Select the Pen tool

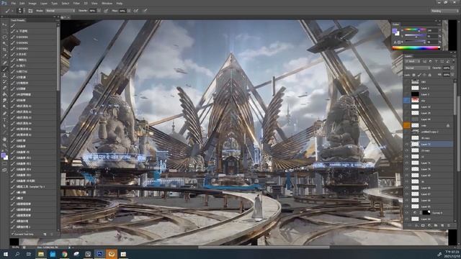click(4, 114)
